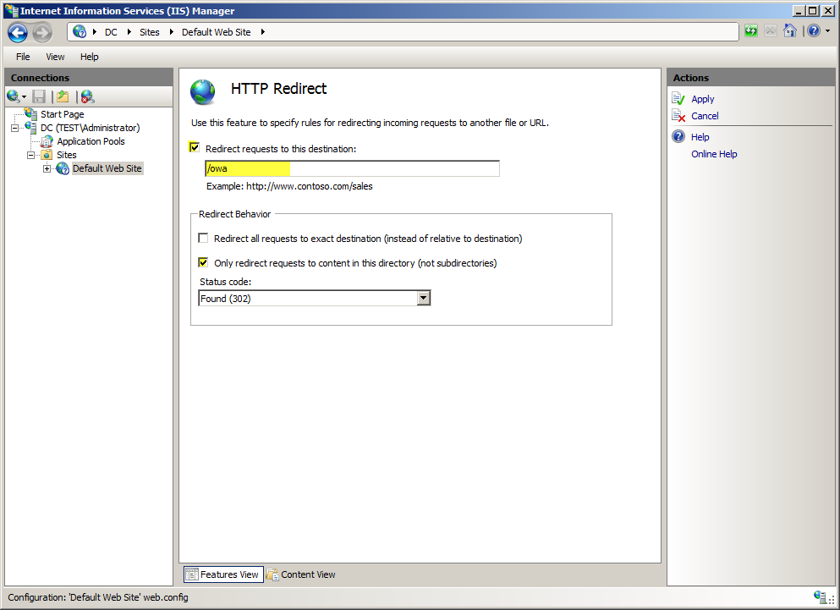Click the Content View tab icon
The width and height of the screenshot is (840, 610).
(x=272, y=574)
